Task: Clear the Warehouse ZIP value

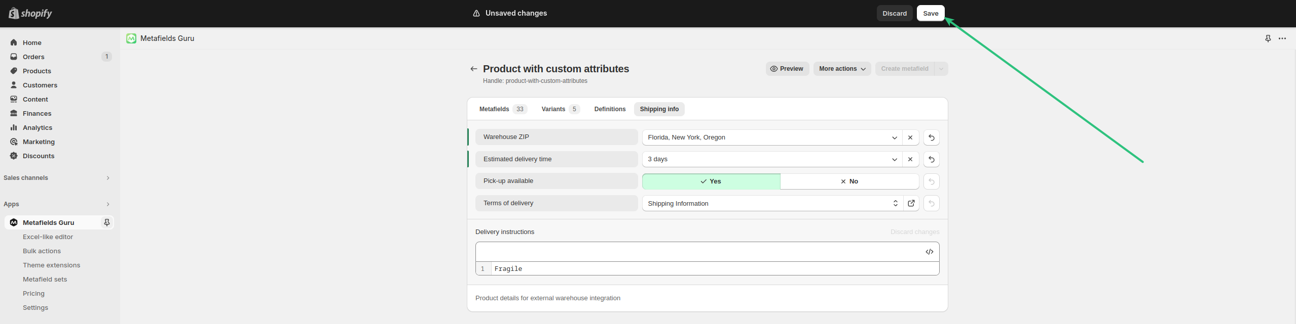Action: (x=910, y=137)
